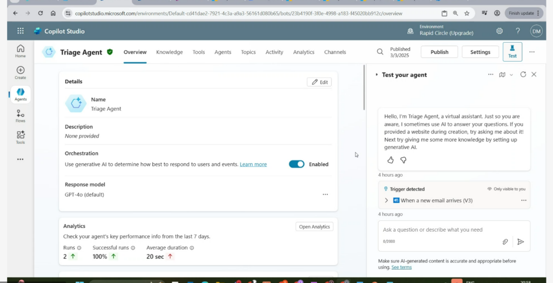Image resolution: width=553 pixels, height=283 pixels.
Task: Collapse the Test your agent header triangle
Action: point(376,75)
